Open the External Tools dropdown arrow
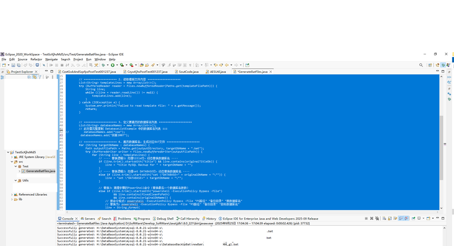Viewport: 454px width, 246px height. point(136,65)
